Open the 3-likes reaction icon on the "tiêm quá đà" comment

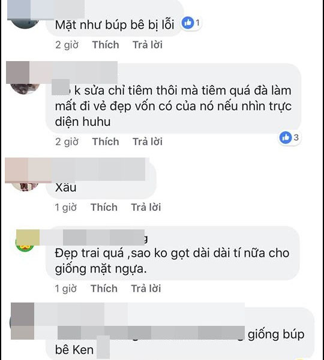(286, 138)
